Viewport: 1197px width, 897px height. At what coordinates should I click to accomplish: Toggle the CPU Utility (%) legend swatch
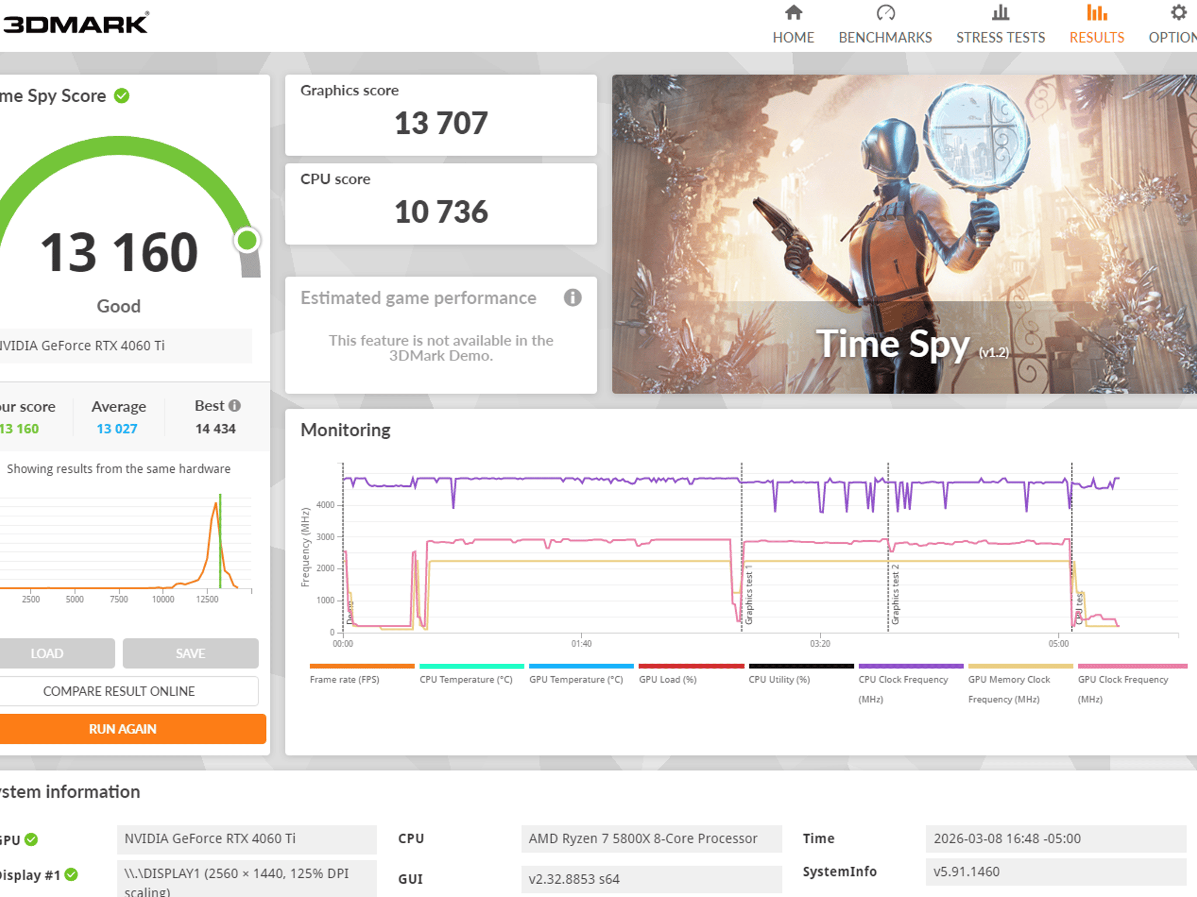click(x=801, y=666)
